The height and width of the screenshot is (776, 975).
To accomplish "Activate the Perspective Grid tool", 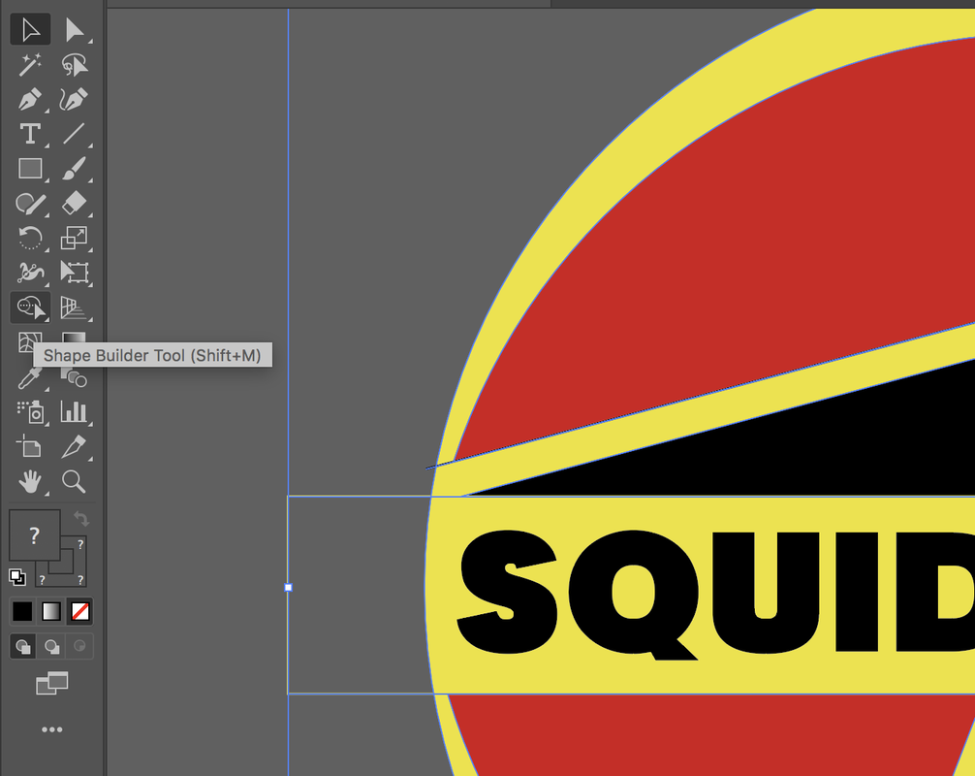I will click(x=74, y=307).
